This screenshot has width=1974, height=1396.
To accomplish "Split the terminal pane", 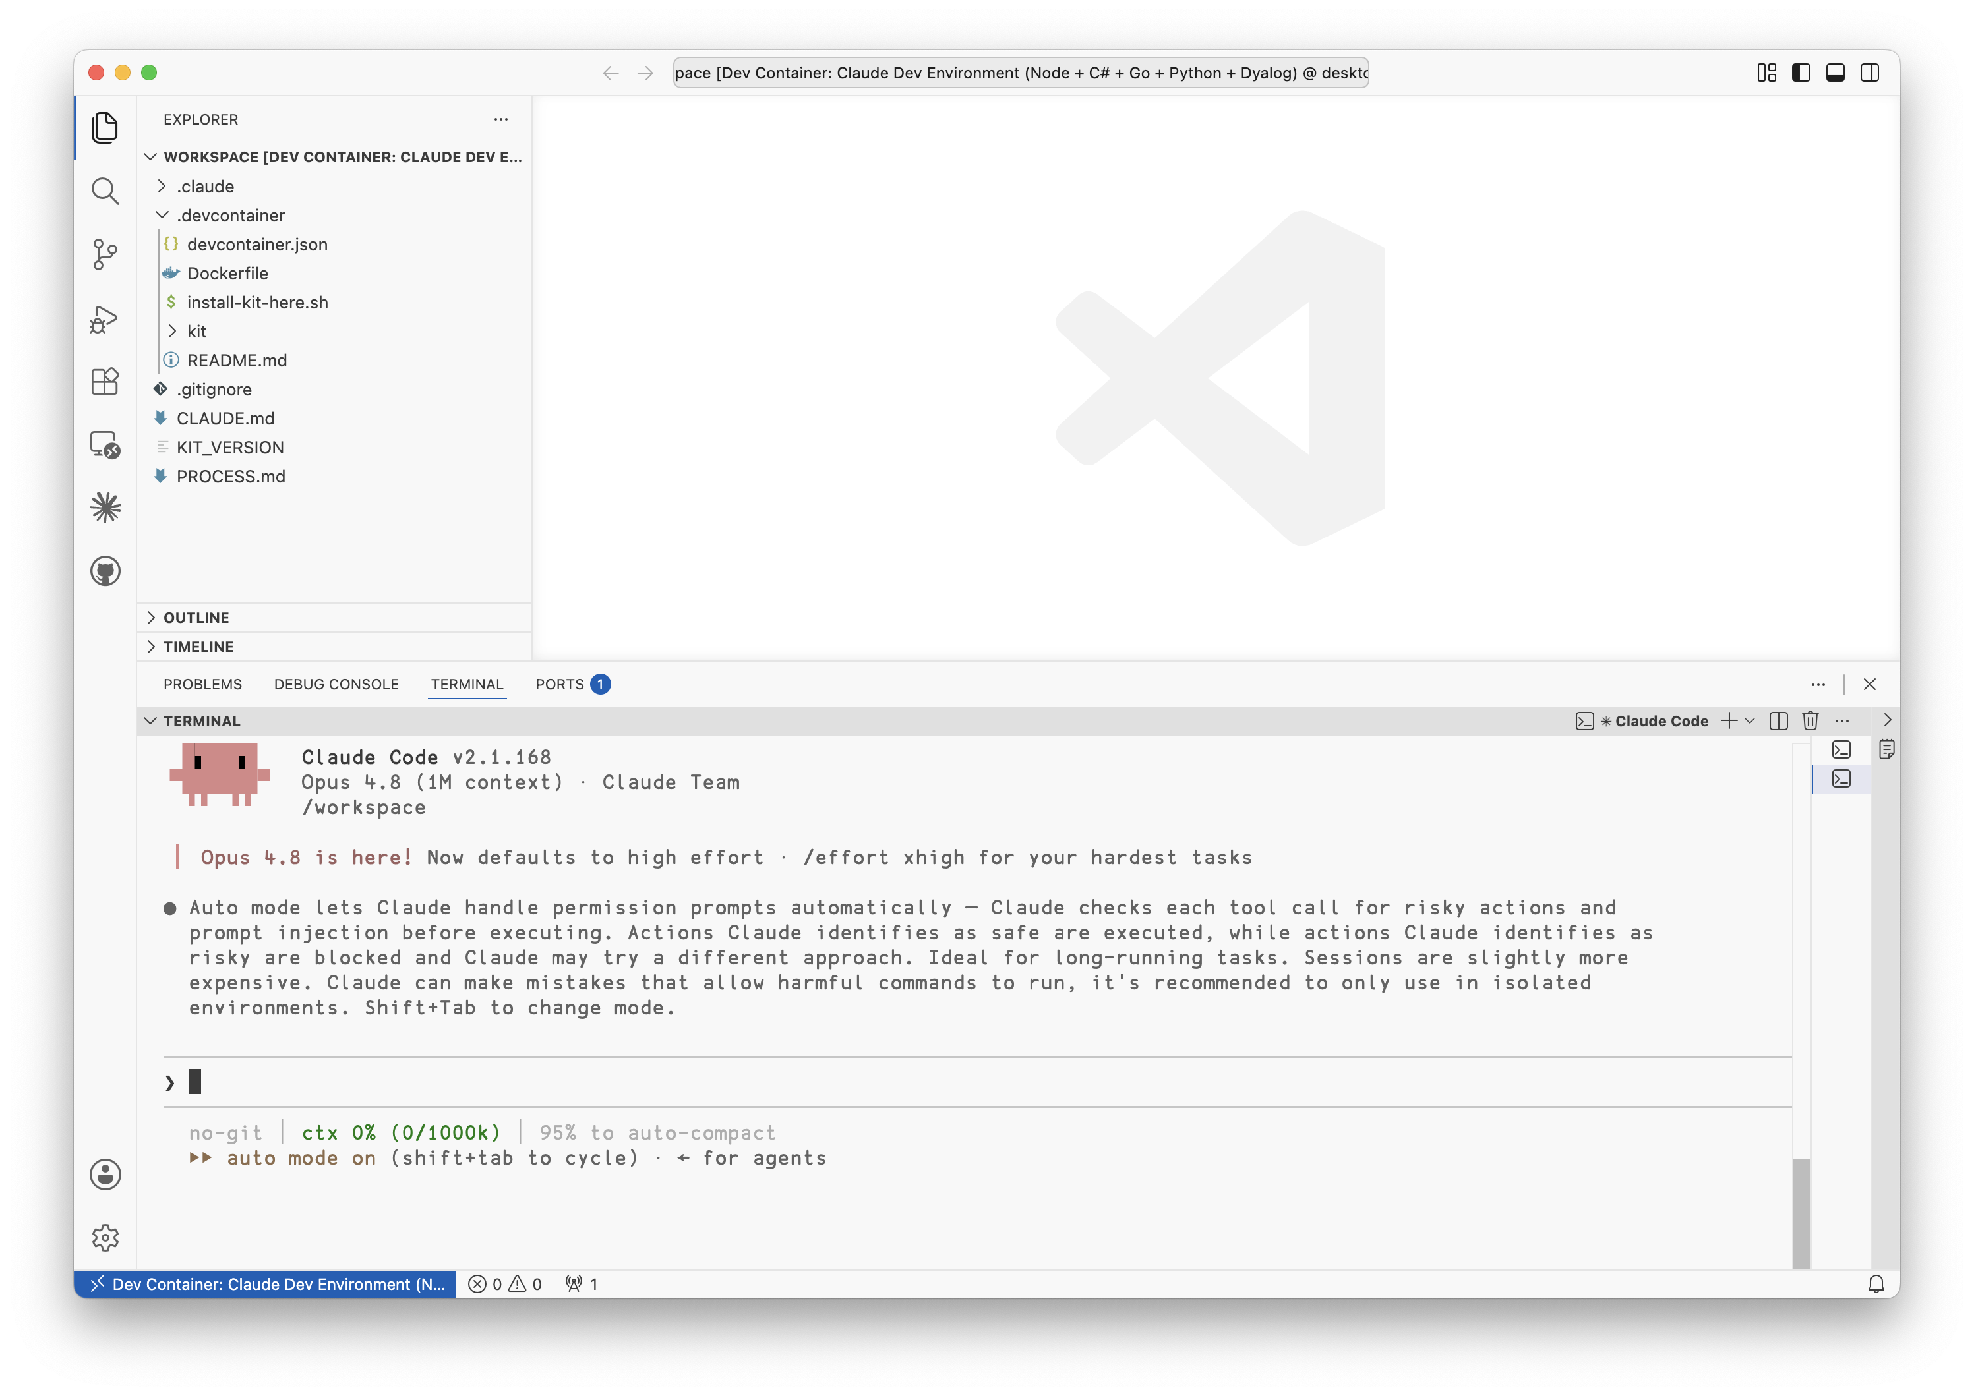I will click(1779, 721).
